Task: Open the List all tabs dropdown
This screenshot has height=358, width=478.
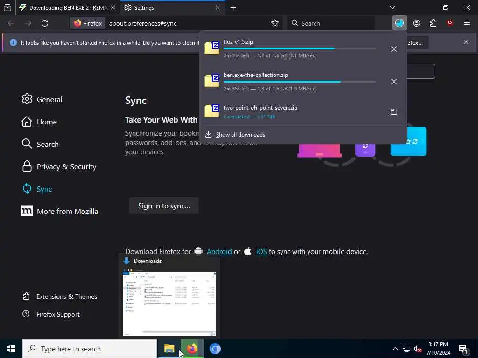Action: click(x=393, y=7)
